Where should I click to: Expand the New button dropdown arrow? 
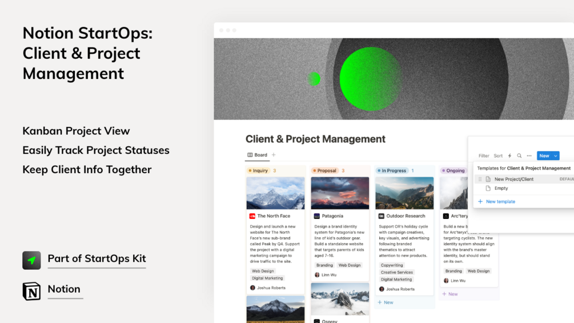click(x=555, y=155)
